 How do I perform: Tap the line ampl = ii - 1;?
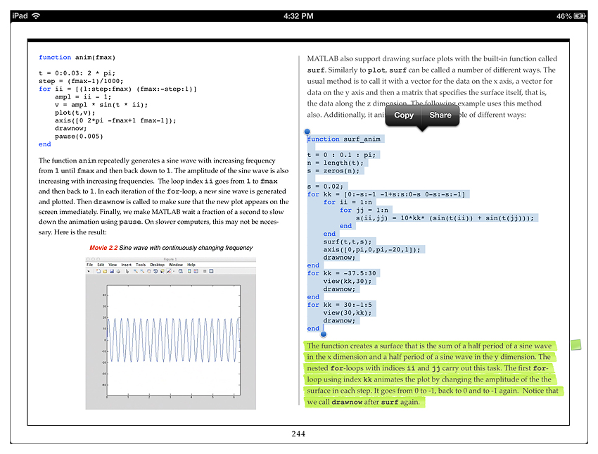[x=83, y=97]
